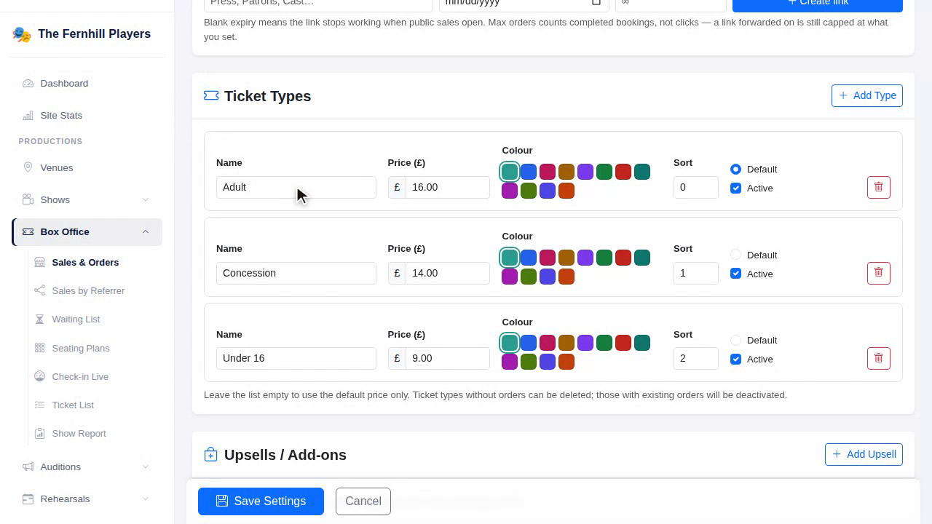Click the Shows icon in the sidebar

pos(28,199)
